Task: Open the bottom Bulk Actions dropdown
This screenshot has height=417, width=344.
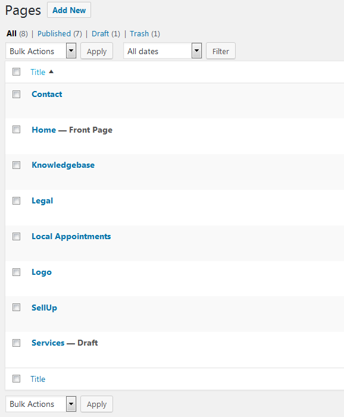Action: coord(41,404)
